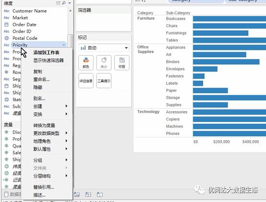Click the Category pill on rows shelf

coord(196,1)
